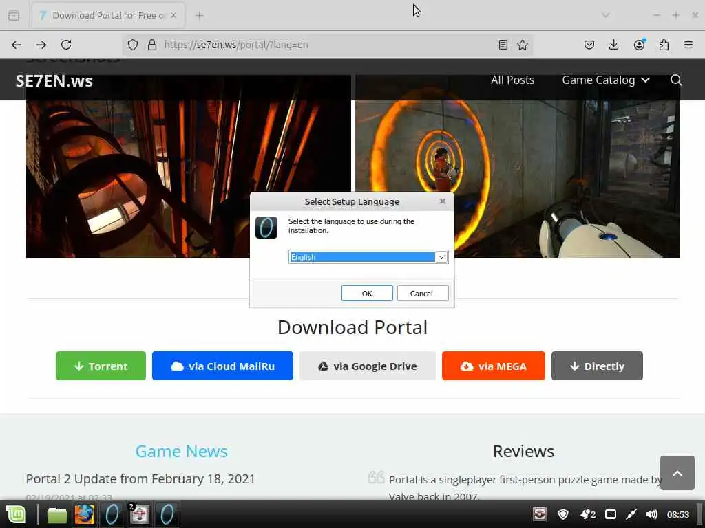Go back with browser back arrow
The width and height of the screenshot is (705, 528).
(17, 45)
